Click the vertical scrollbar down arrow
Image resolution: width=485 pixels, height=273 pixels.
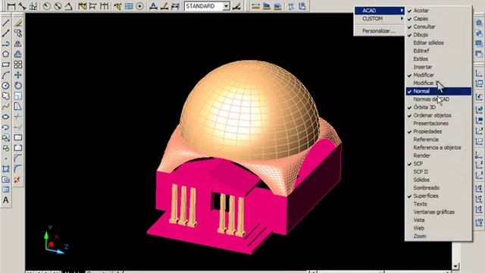tap(455, 266)
